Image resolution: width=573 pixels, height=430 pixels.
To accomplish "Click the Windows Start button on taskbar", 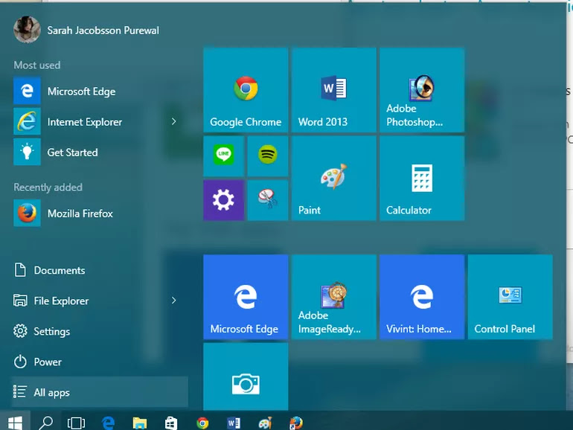I will tap(15, 423).
